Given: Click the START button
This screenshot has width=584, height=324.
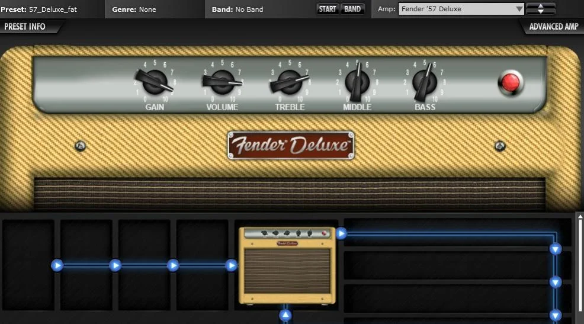Looking at the screenshot, I should tap(328, 9).
